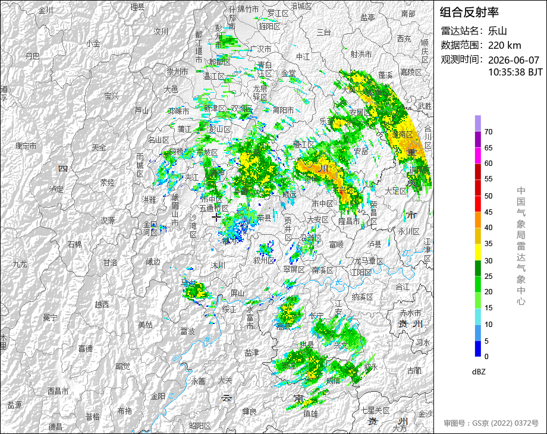Click the "沐川" place label
The height and width of the screenshot is (434, 547).
218,266
